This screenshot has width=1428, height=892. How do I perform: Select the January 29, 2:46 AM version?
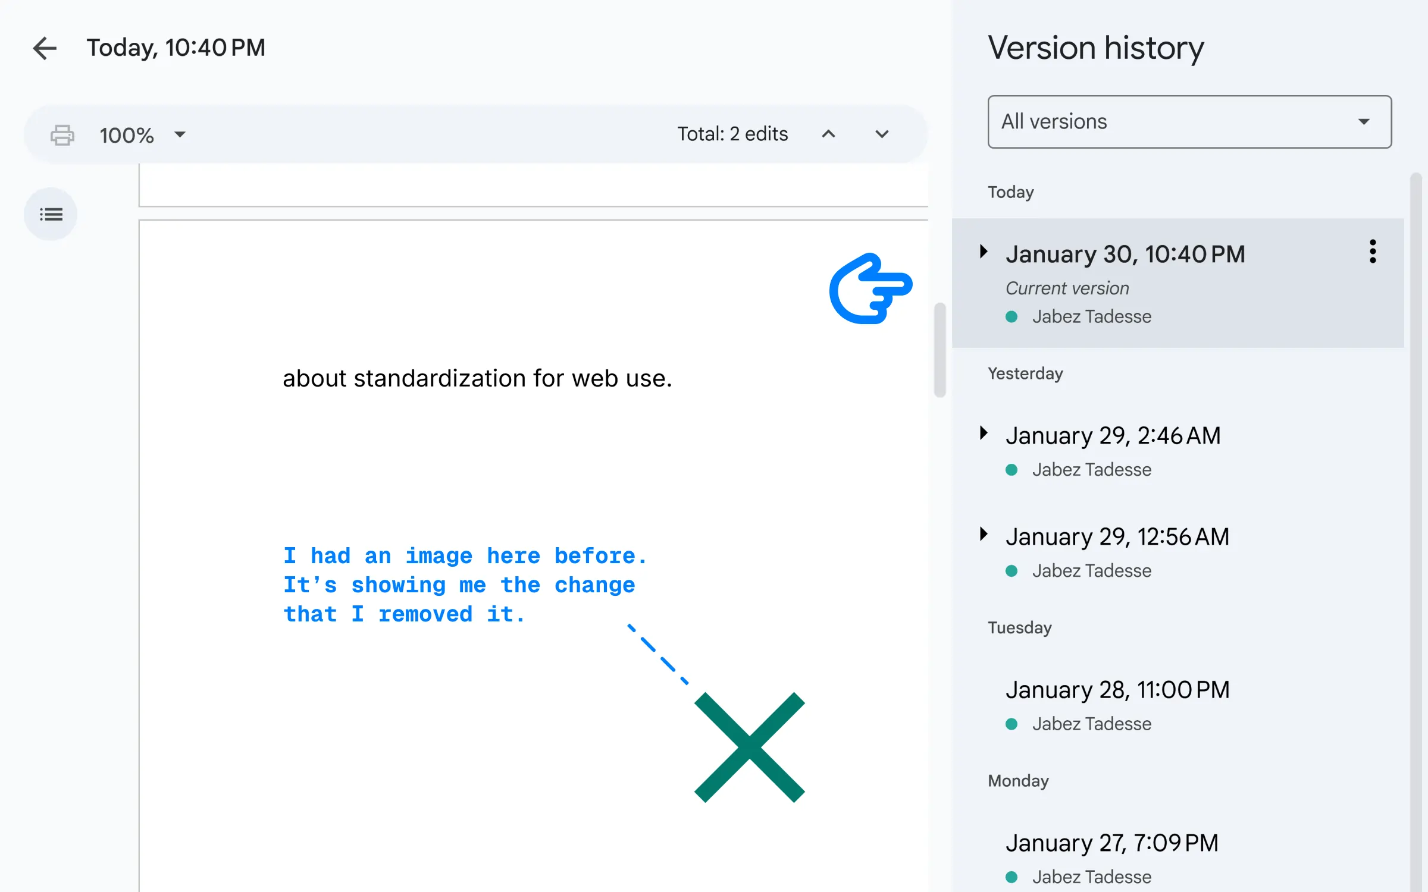(x=1178, y=451)
